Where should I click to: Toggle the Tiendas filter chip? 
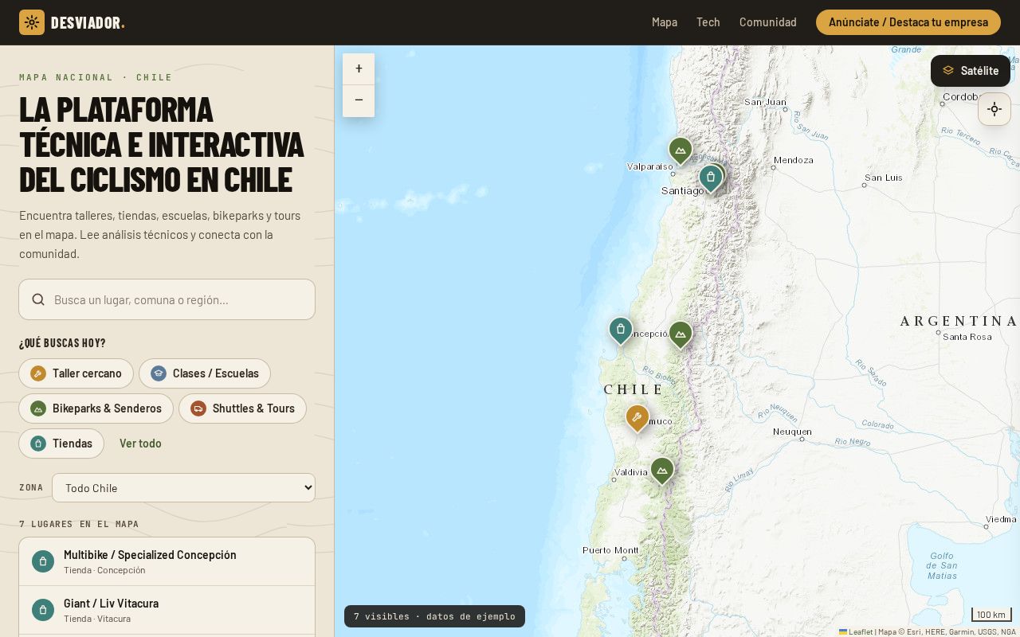coord(61,444)
